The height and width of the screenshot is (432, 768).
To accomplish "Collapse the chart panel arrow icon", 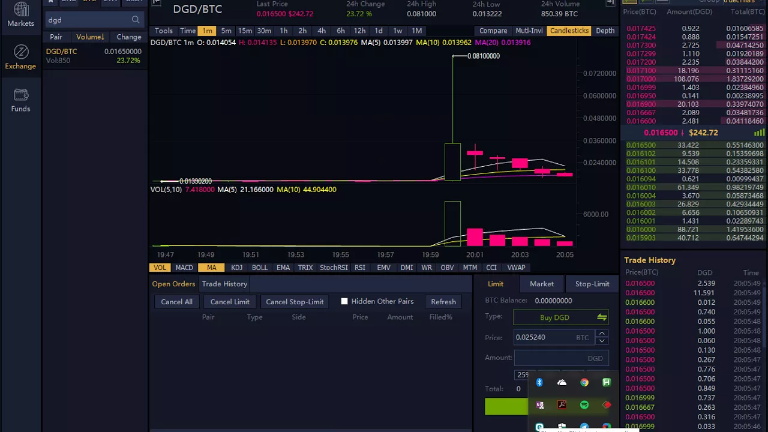I will click(x=610, y=2).
